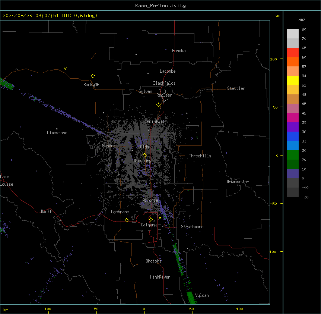Select the 30 dBZ green swatch
This screenshot has width=321, height=314.
point(293,155)
